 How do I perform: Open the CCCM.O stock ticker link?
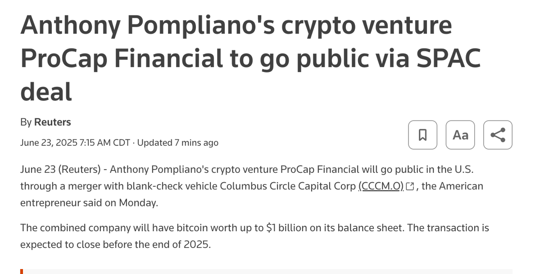[x=381, y=186]
